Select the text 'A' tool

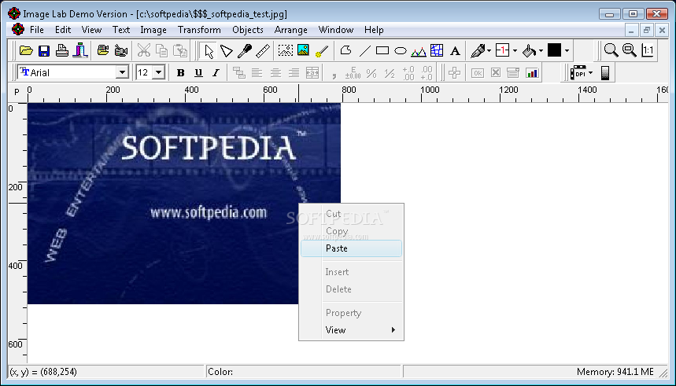(x=455, y=51)
